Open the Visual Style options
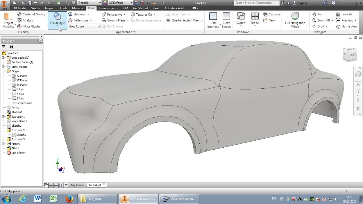Image resolution: width=363 pixels, height=204 pixels. click(57, 20)
